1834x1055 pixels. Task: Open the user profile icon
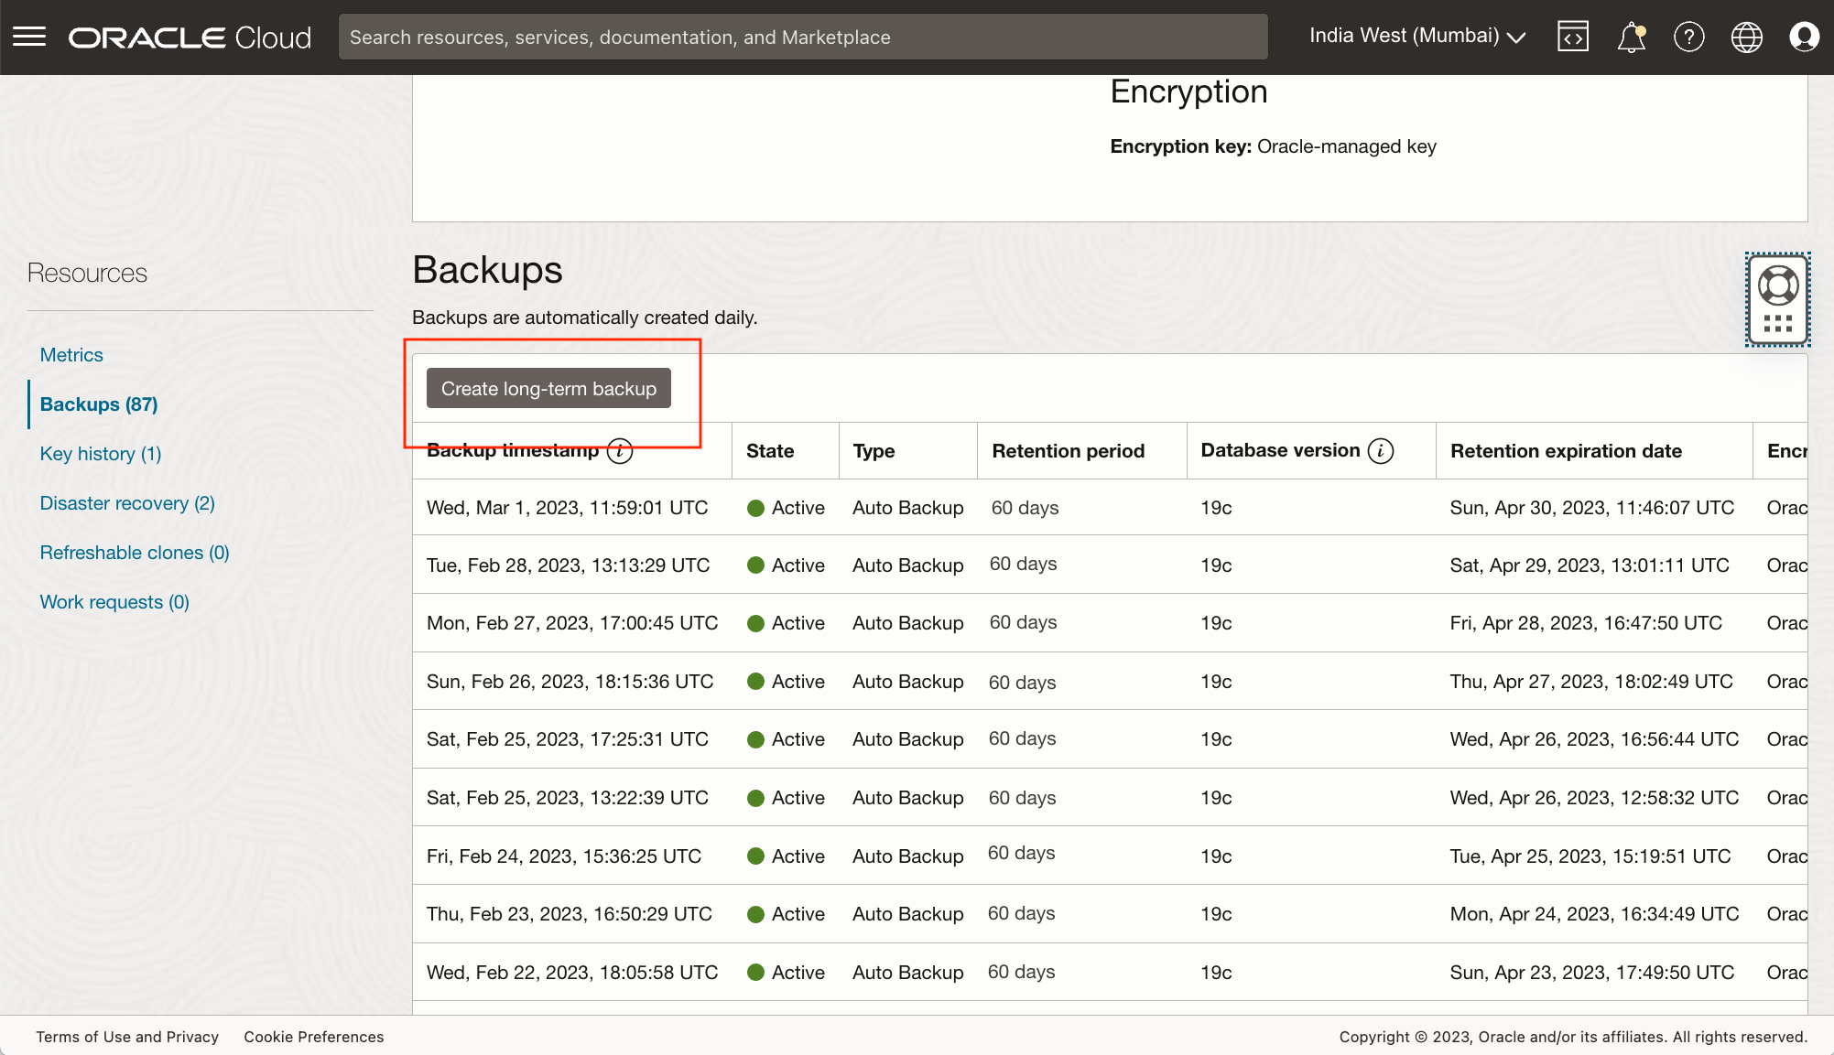pyautogui.click(x=1804, y=37)
